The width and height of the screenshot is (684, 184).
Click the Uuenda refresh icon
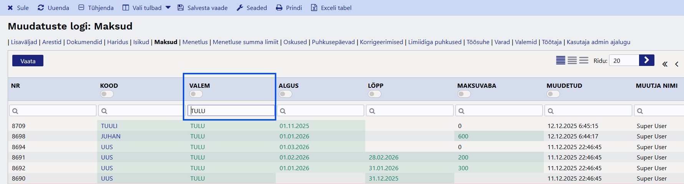(x=41, y=8)
